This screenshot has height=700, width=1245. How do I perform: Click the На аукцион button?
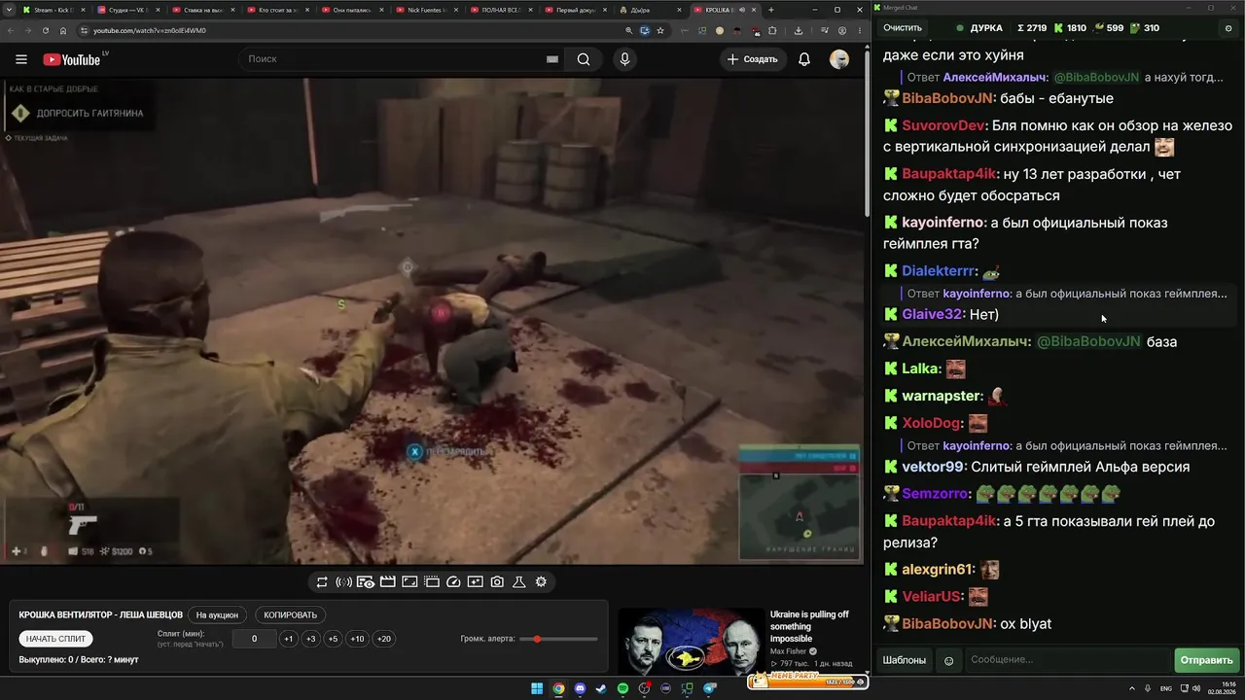(217, 615)
